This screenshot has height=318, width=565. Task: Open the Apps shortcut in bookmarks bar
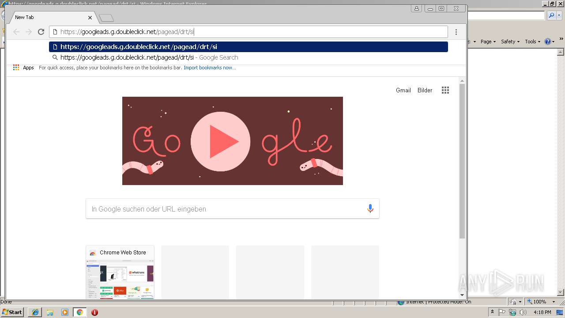[x=23, y=68]
